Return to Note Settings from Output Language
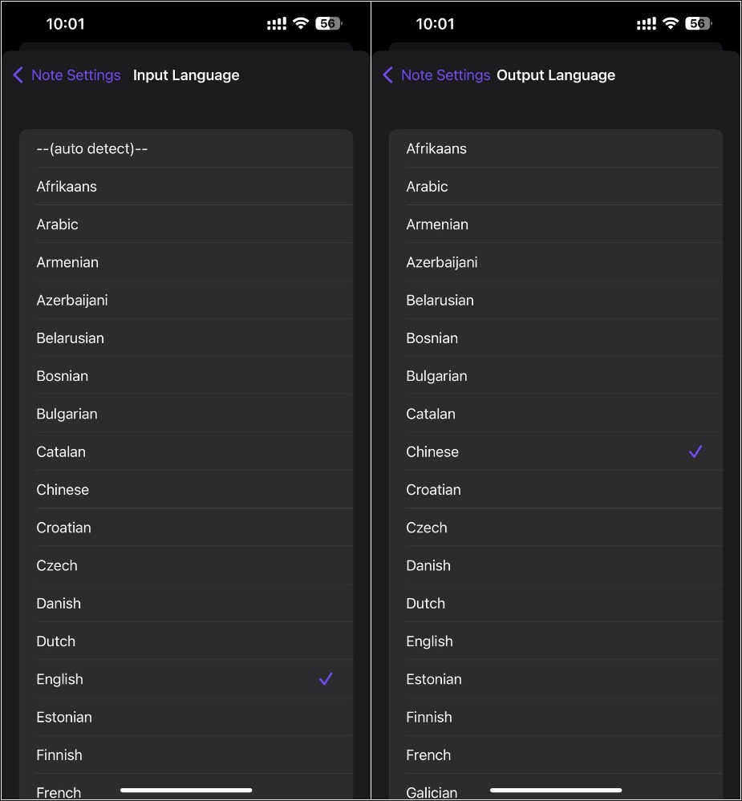This screenshot has height=801, width=742. coord(445,75)
